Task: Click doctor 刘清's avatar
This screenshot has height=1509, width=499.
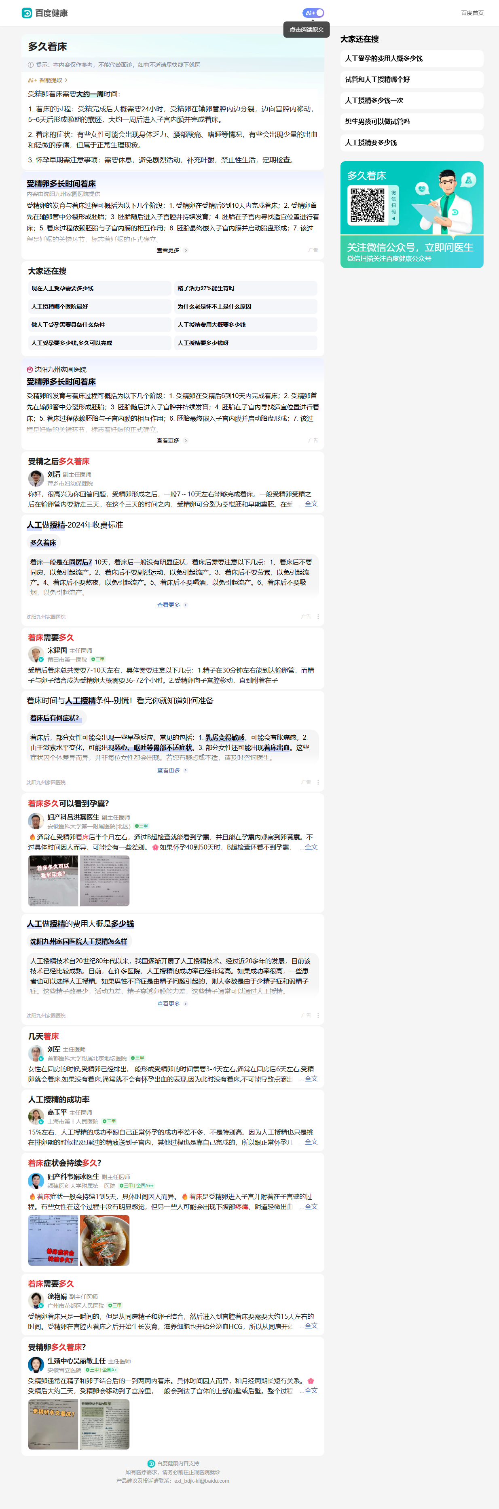Action: (x=36, y=478)
